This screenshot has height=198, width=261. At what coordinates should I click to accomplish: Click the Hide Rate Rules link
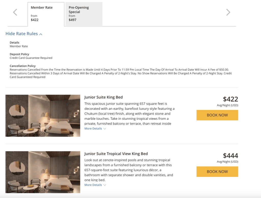tap(21, 34)
